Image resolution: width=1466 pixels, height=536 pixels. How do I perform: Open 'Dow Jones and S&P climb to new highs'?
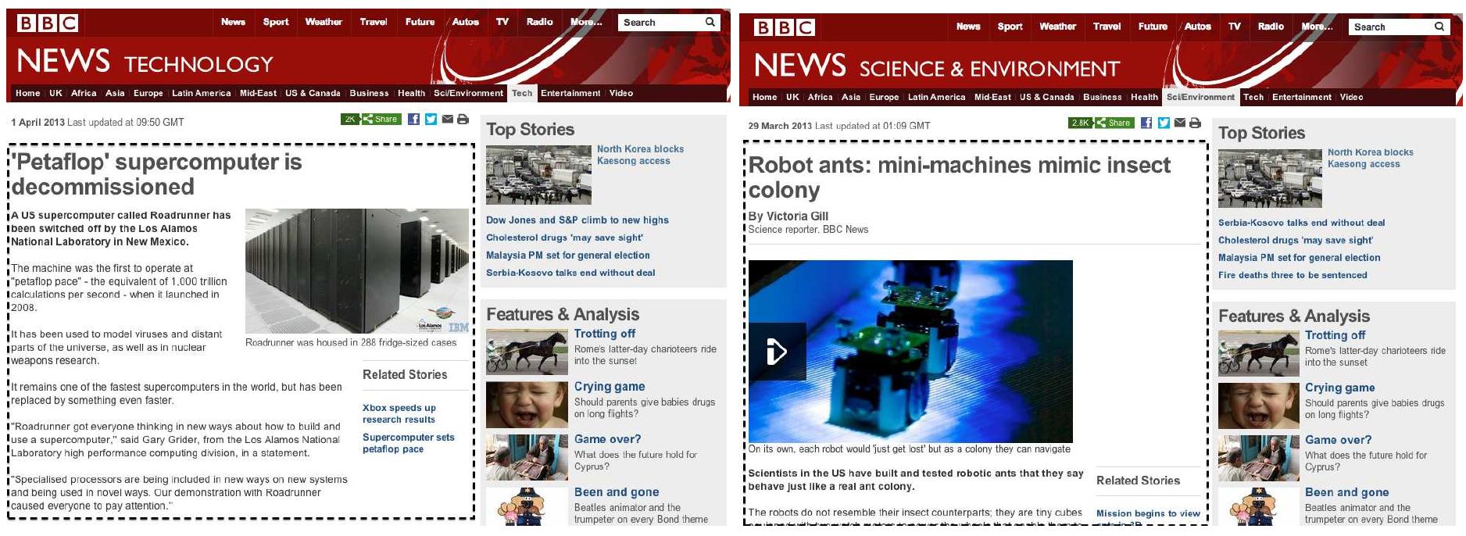click(x=577, y=220)
